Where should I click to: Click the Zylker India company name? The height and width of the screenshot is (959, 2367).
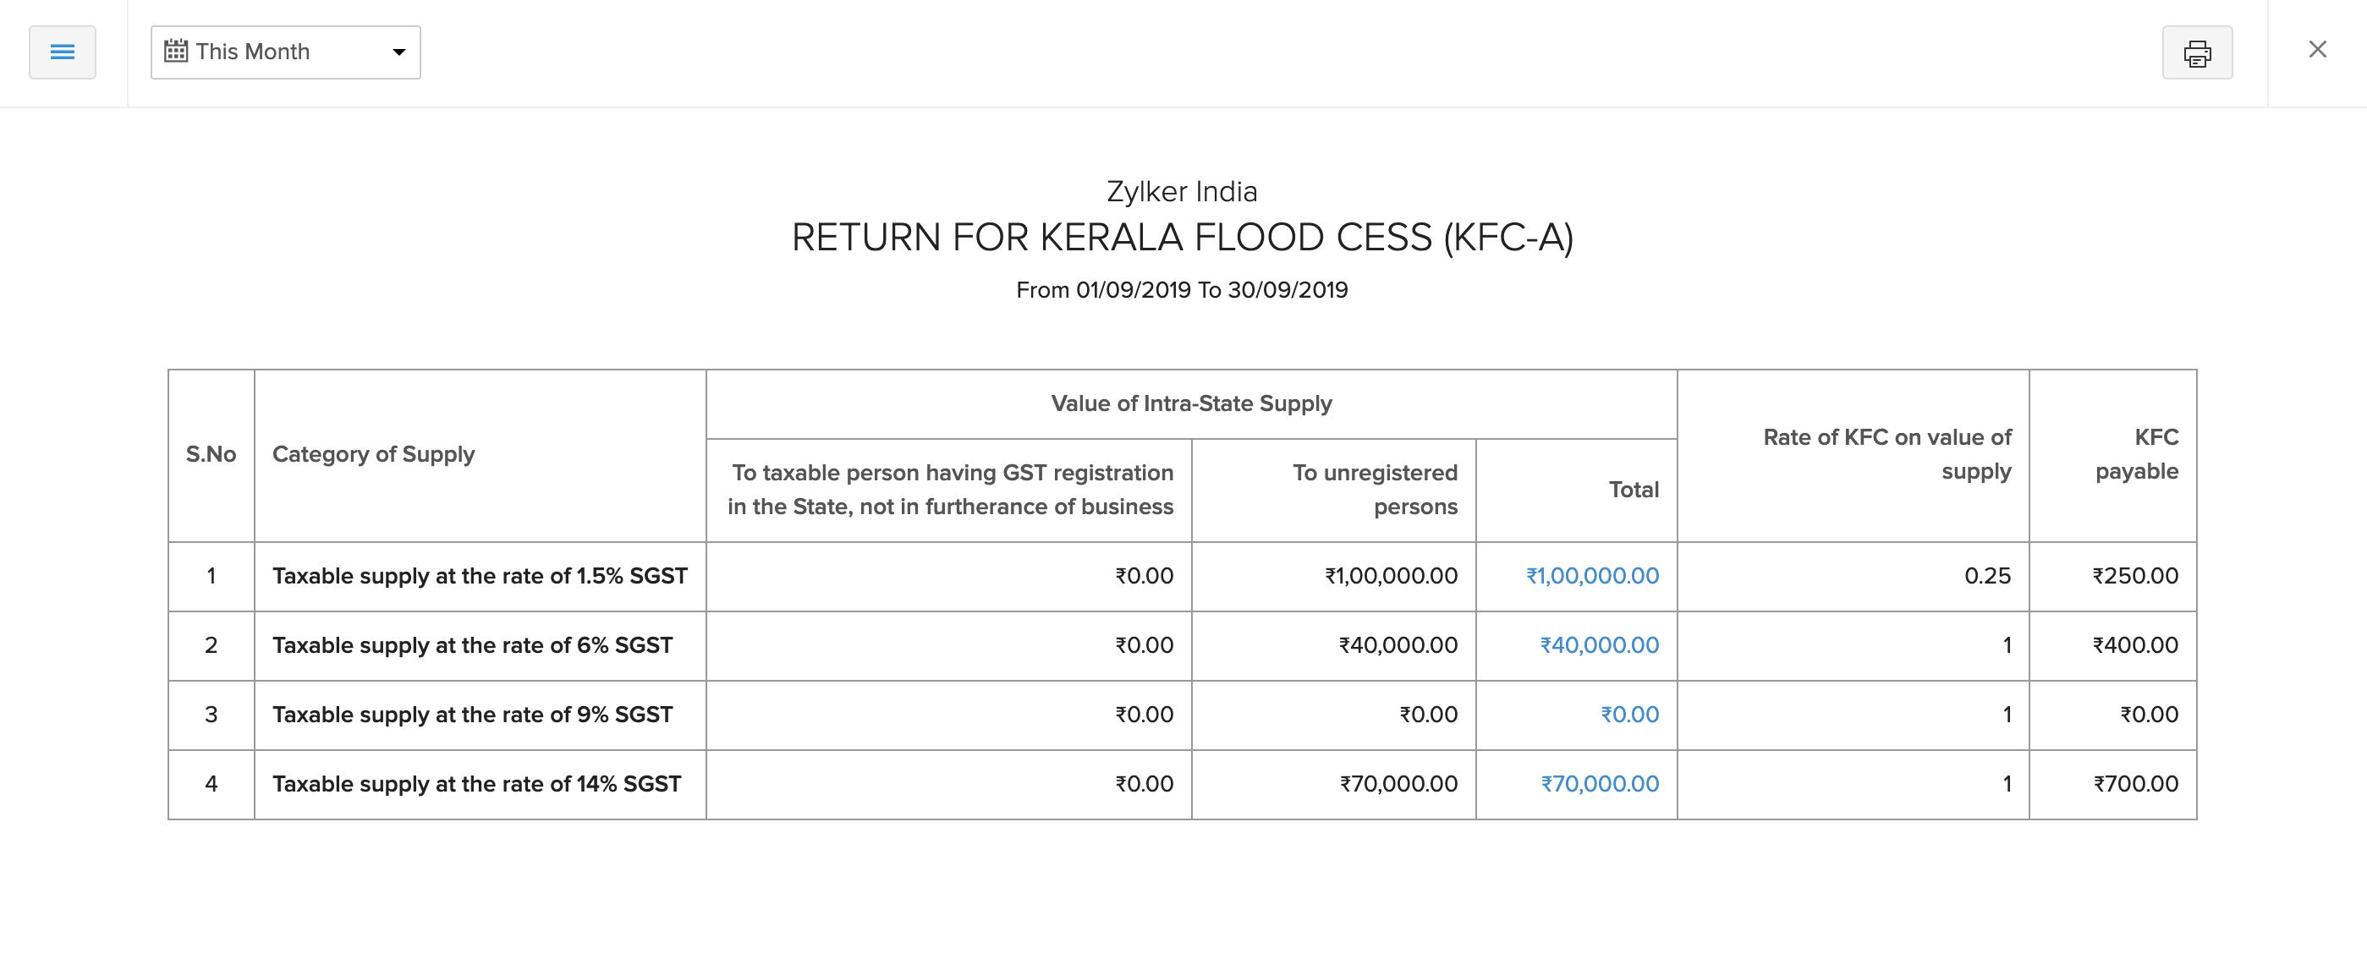[1183, 191]
